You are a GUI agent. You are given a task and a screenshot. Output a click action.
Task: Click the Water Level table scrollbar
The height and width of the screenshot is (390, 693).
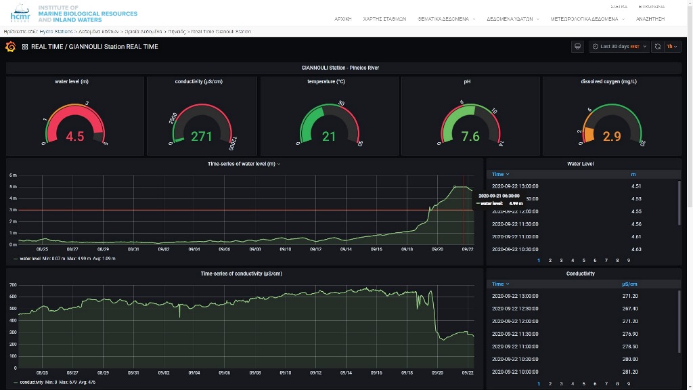679,203
